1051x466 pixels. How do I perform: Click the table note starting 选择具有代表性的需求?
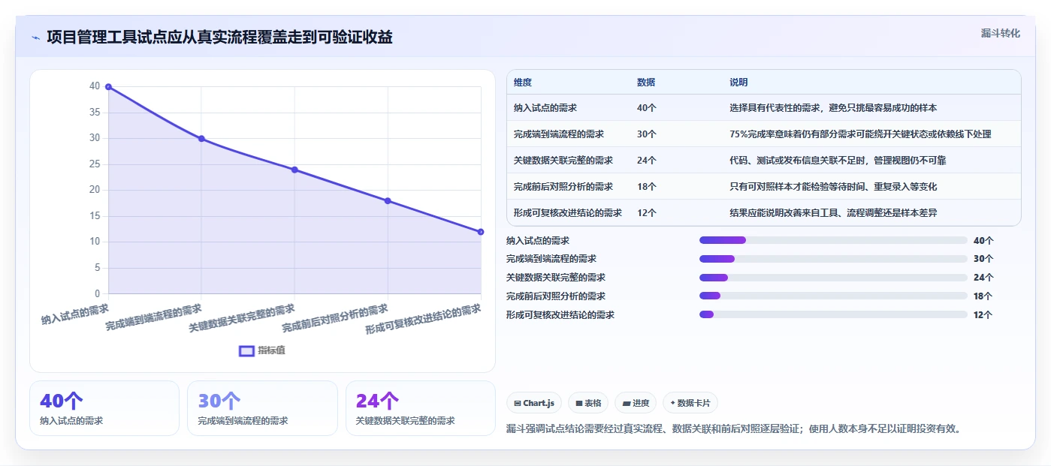click(x=833, y=108)
